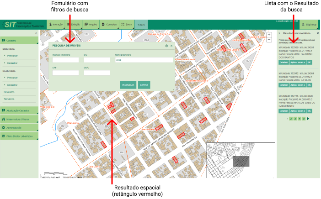Open the Infraestrutura Urbana section
Image resolution: width=321 pixels, height=199 pixels.
click(18, 119)
